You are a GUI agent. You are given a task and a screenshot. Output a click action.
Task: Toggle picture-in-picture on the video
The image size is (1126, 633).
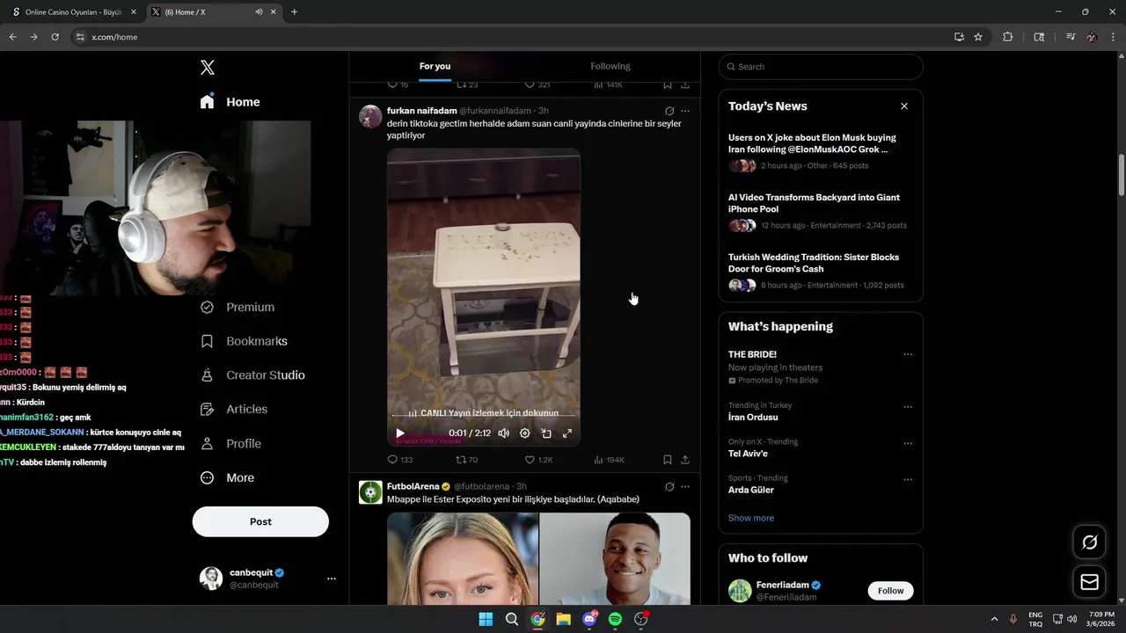tap(546, 433)
